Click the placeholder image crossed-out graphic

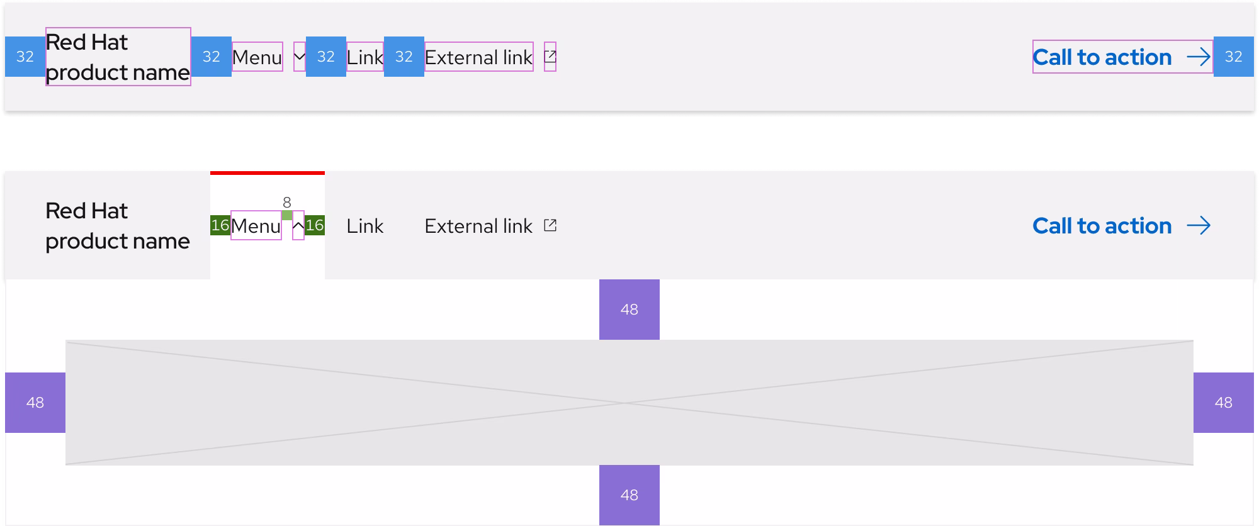(629, 403)
